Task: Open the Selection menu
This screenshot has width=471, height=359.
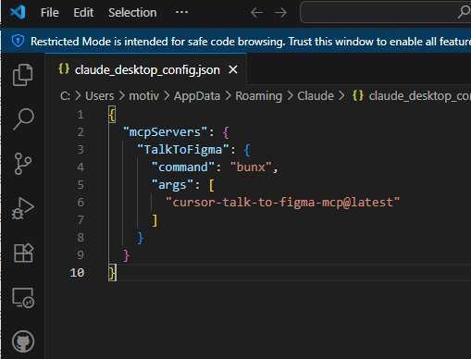Action: coord(132,13)
